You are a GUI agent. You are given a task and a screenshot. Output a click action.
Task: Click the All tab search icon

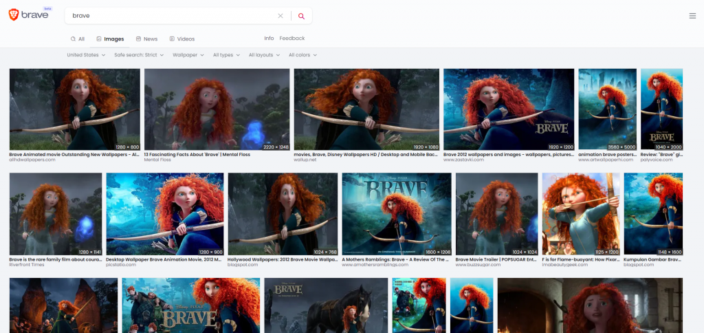coord(73,39)
